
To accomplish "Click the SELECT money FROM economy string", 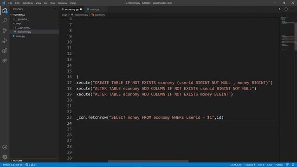I will pos(161,117).
